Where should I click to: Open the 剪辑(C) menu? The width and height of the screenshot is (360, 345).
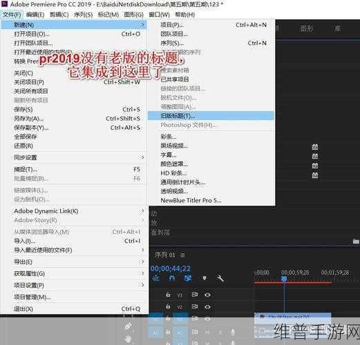(x=59, y=14)
